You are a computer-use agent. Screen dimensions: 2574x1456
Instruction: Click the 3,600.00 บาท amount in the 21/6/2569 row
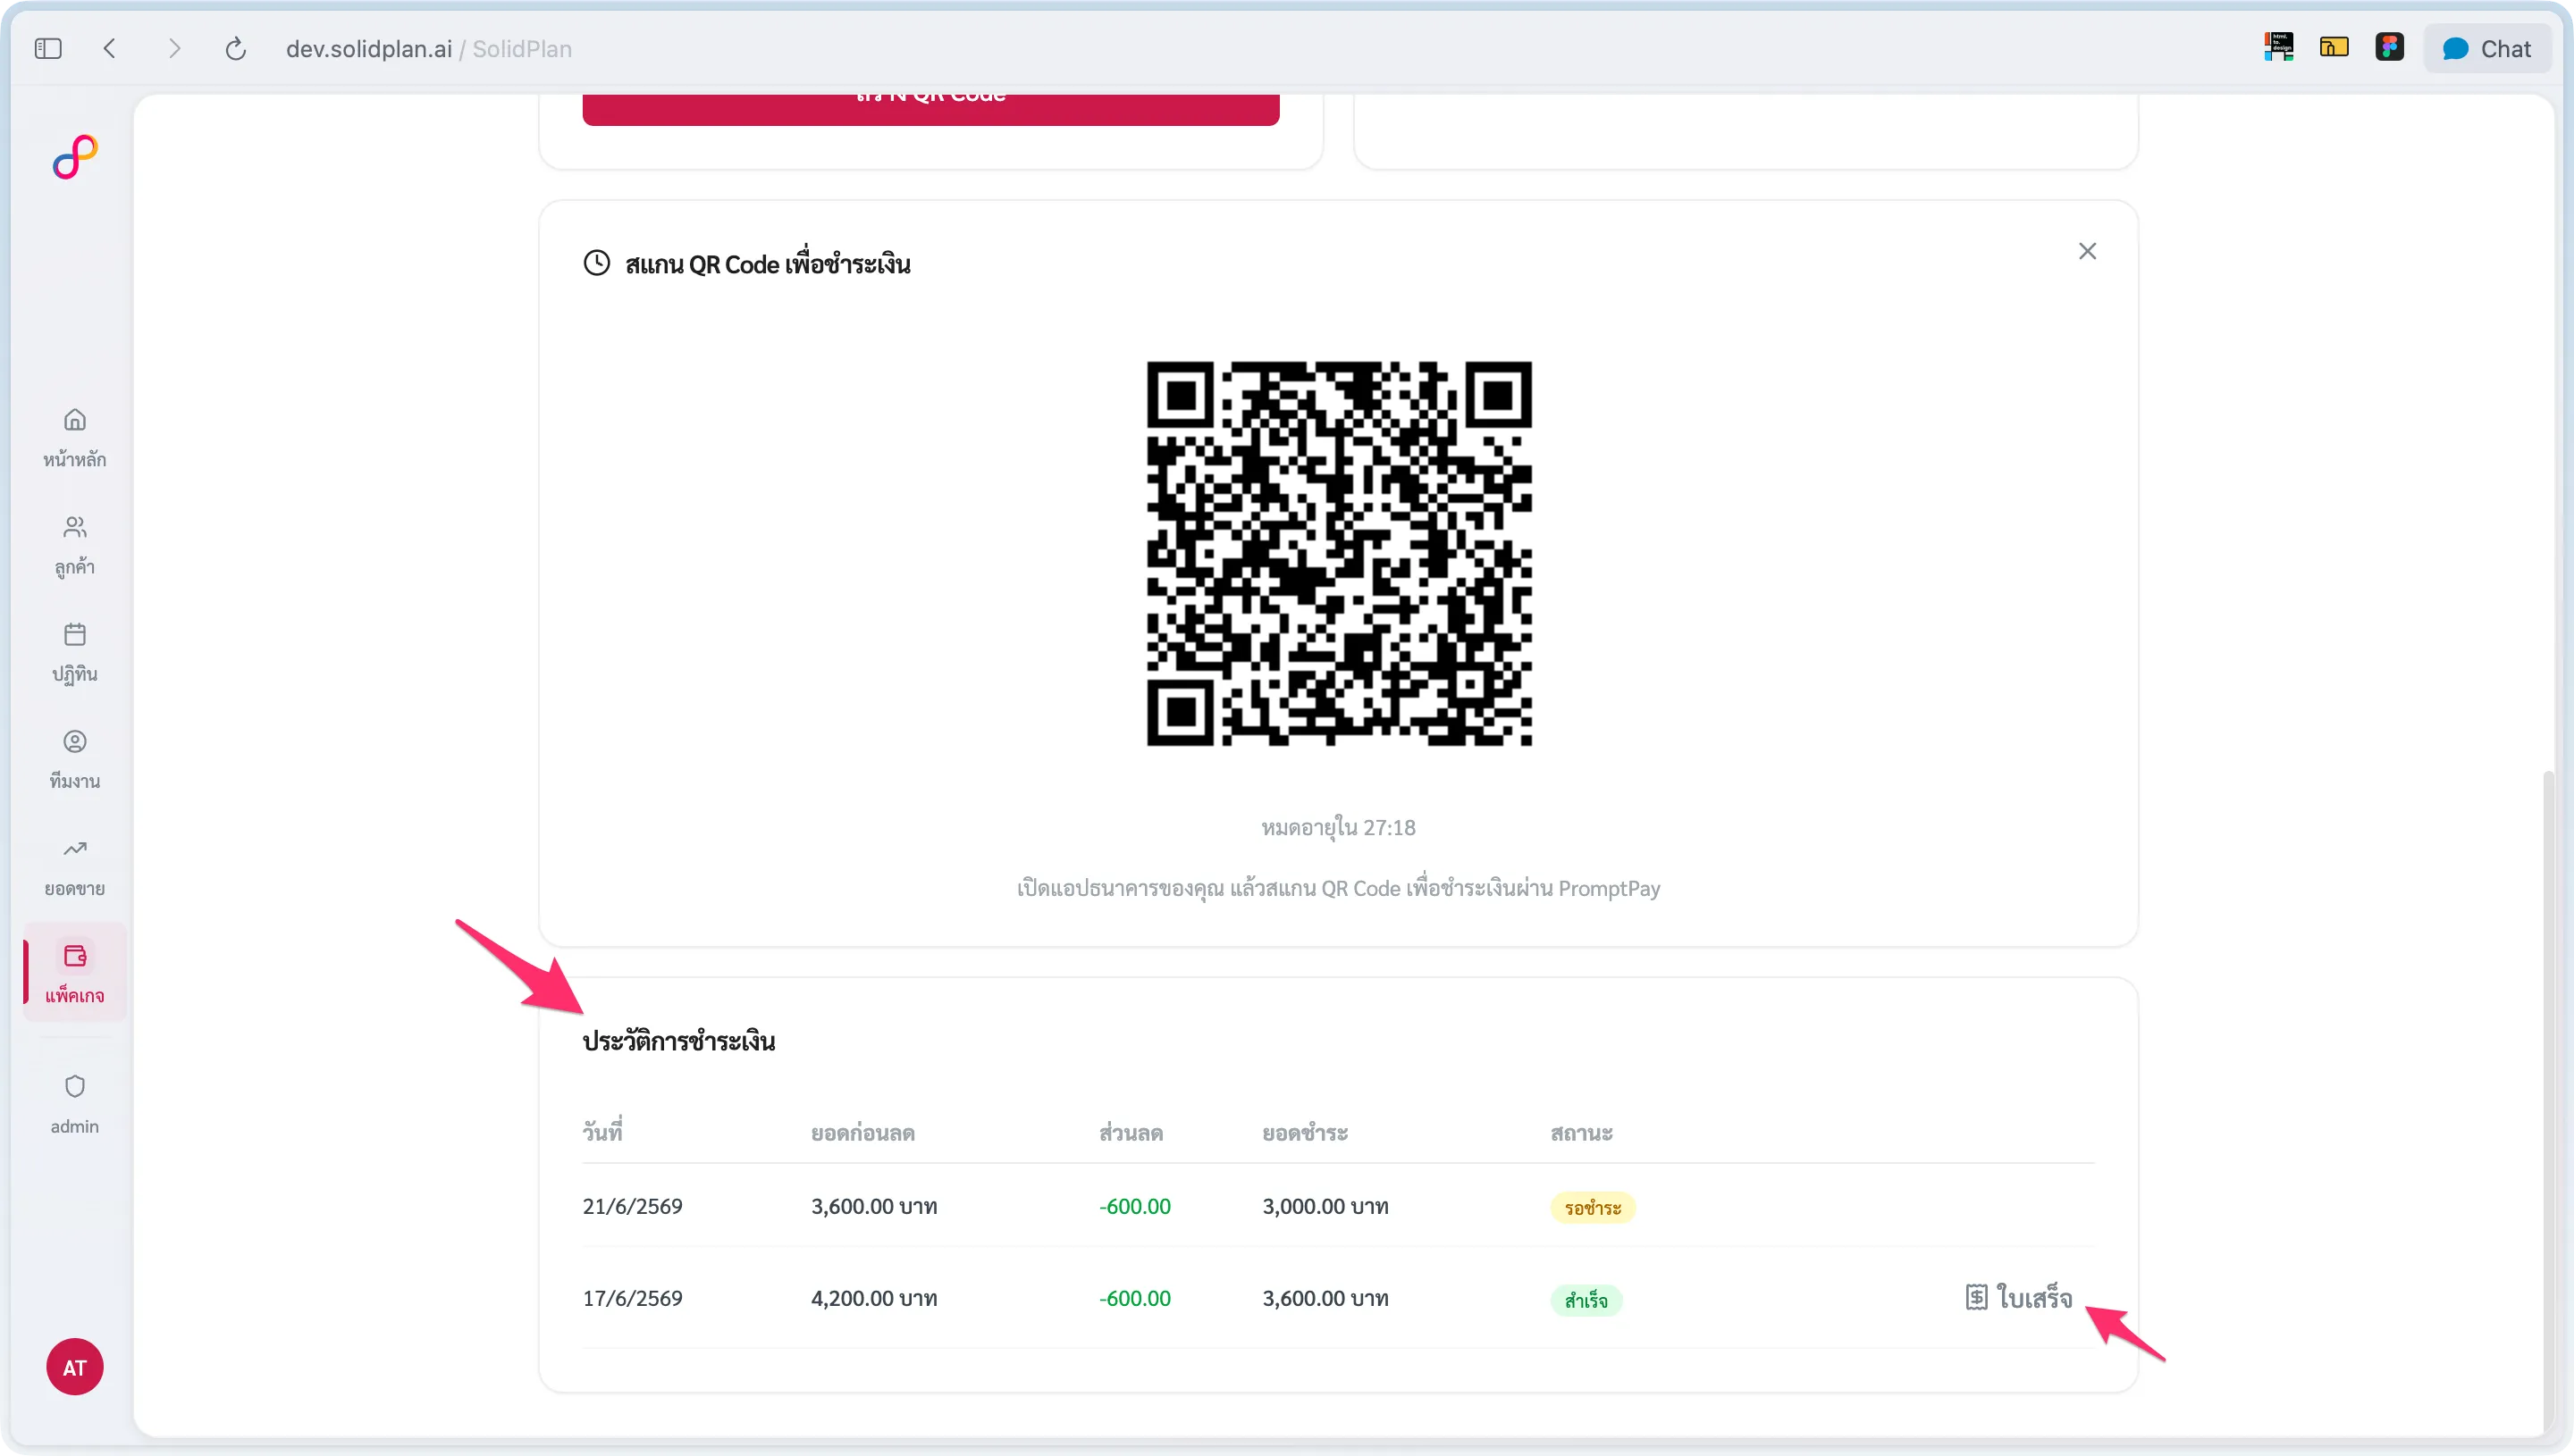coord(874,1206)
